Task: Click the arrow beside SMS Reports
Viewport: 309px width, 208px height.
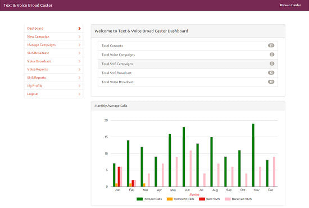Action: point(79,78)
